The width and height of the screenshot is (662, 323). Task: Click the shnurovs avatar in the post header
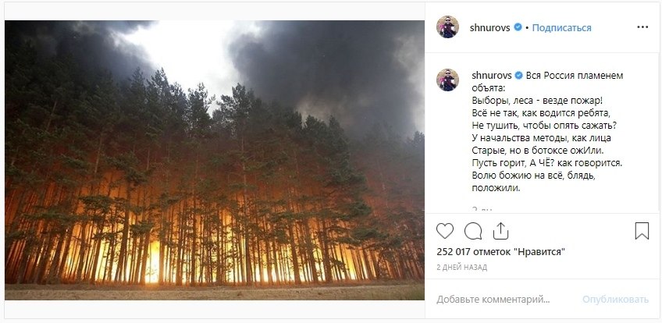(447, 27)
